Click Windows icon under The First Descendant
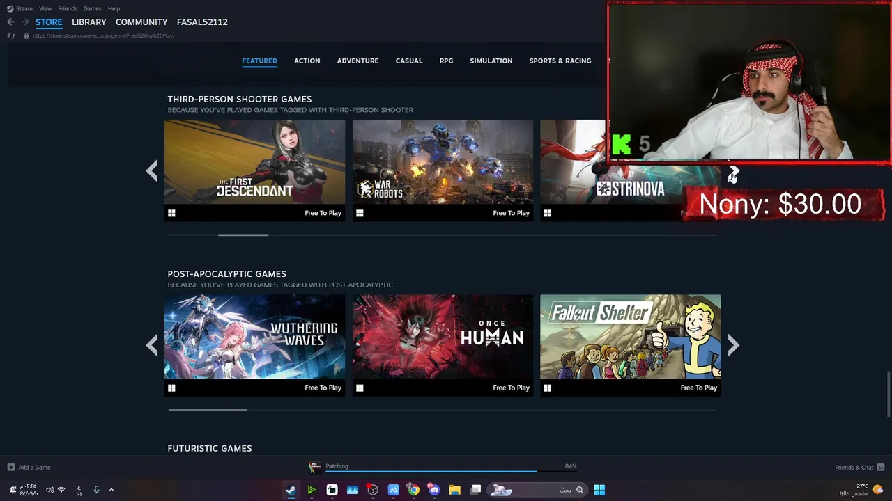 pyautogui.click(x=171, y=213)
